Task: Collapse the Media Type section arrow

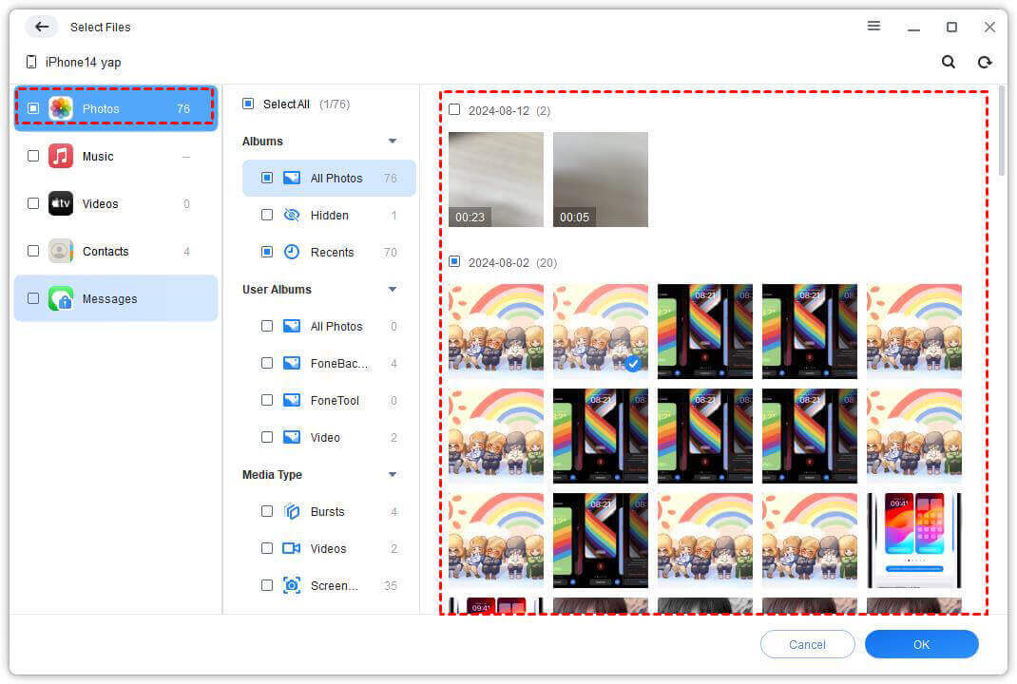Action: pyautogui.click(x=393, y=475)
